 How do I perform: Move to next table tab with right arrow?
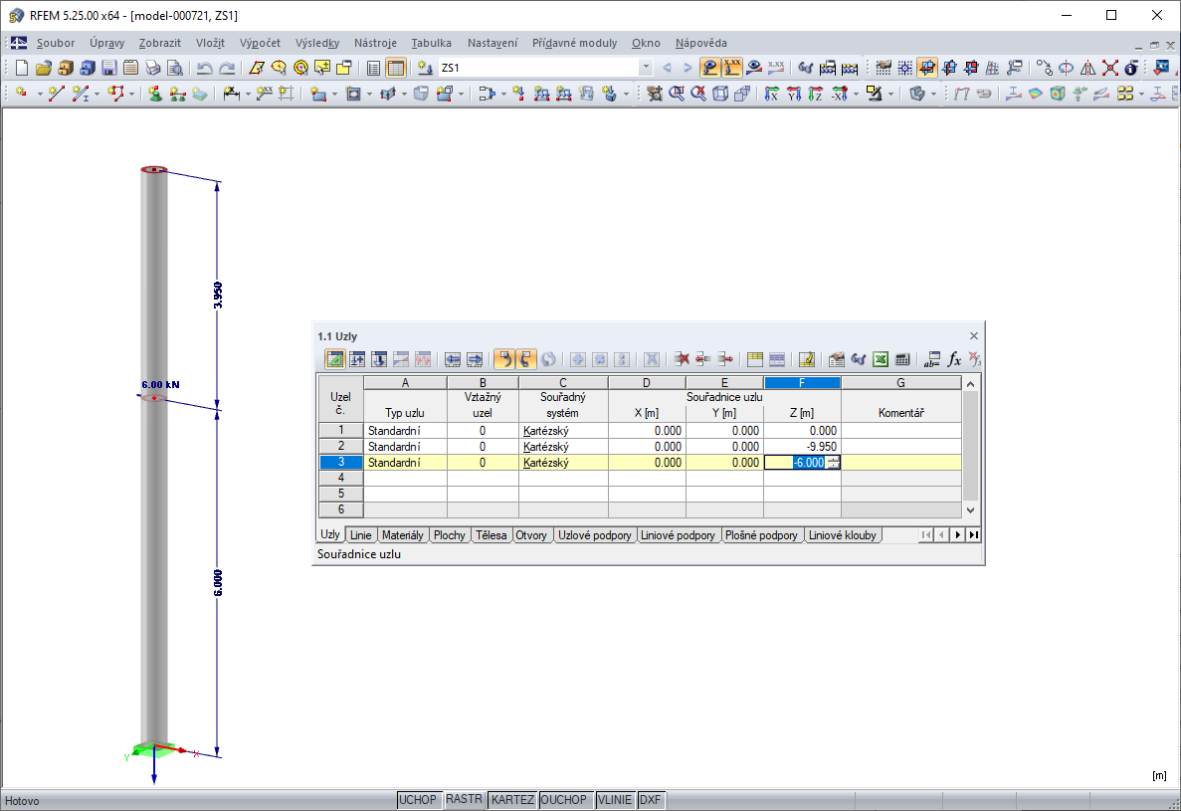pos(957,534)
